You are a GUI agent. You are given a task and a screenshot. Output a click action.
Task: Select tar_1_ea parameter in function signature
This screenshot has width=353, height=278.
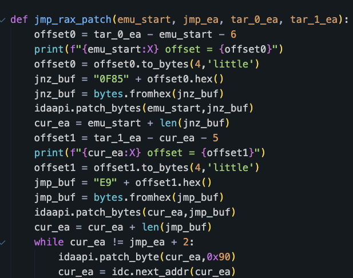[x=315, y=20]
